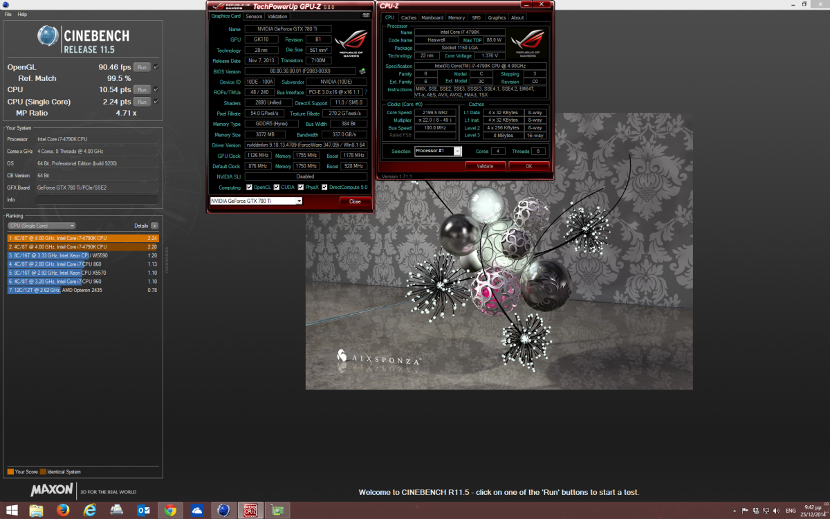The image size is (830, 519).
Task: Select the ranking row scoring 2.20
Action: 83,246
